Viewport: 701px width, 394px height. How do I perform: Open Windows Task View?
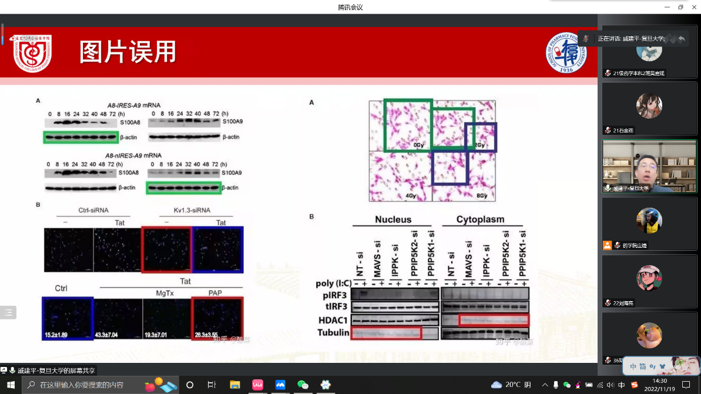click(x=212, y=385)
